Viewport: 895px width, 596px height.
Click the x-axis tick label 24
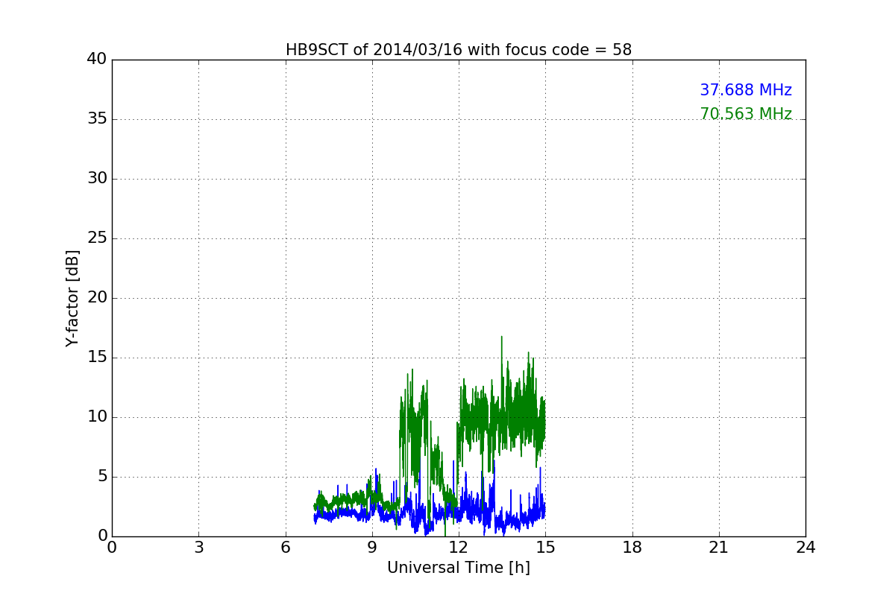[x=805, y=548]
